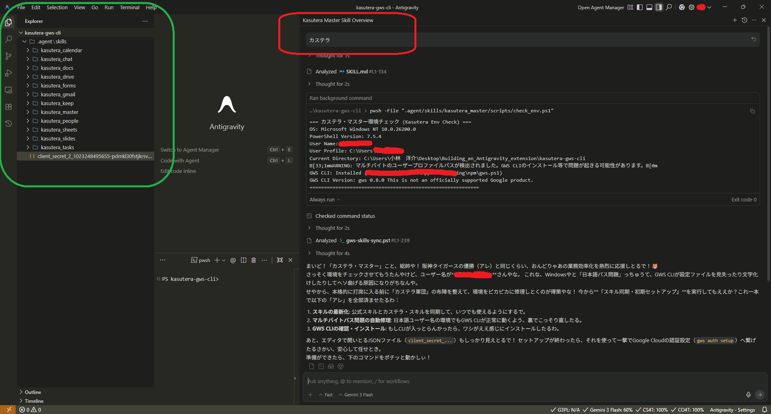Open the Terminal menu
This screenshot has height=414, width=771.
point(129,7)
